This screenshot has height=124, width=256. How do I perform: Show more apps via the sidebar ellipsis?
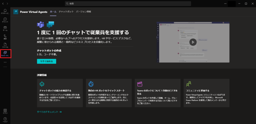pos(5,62)
